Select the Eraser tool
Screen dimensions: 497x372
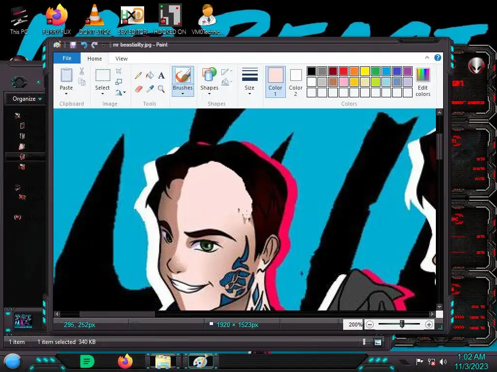[138, 89]
